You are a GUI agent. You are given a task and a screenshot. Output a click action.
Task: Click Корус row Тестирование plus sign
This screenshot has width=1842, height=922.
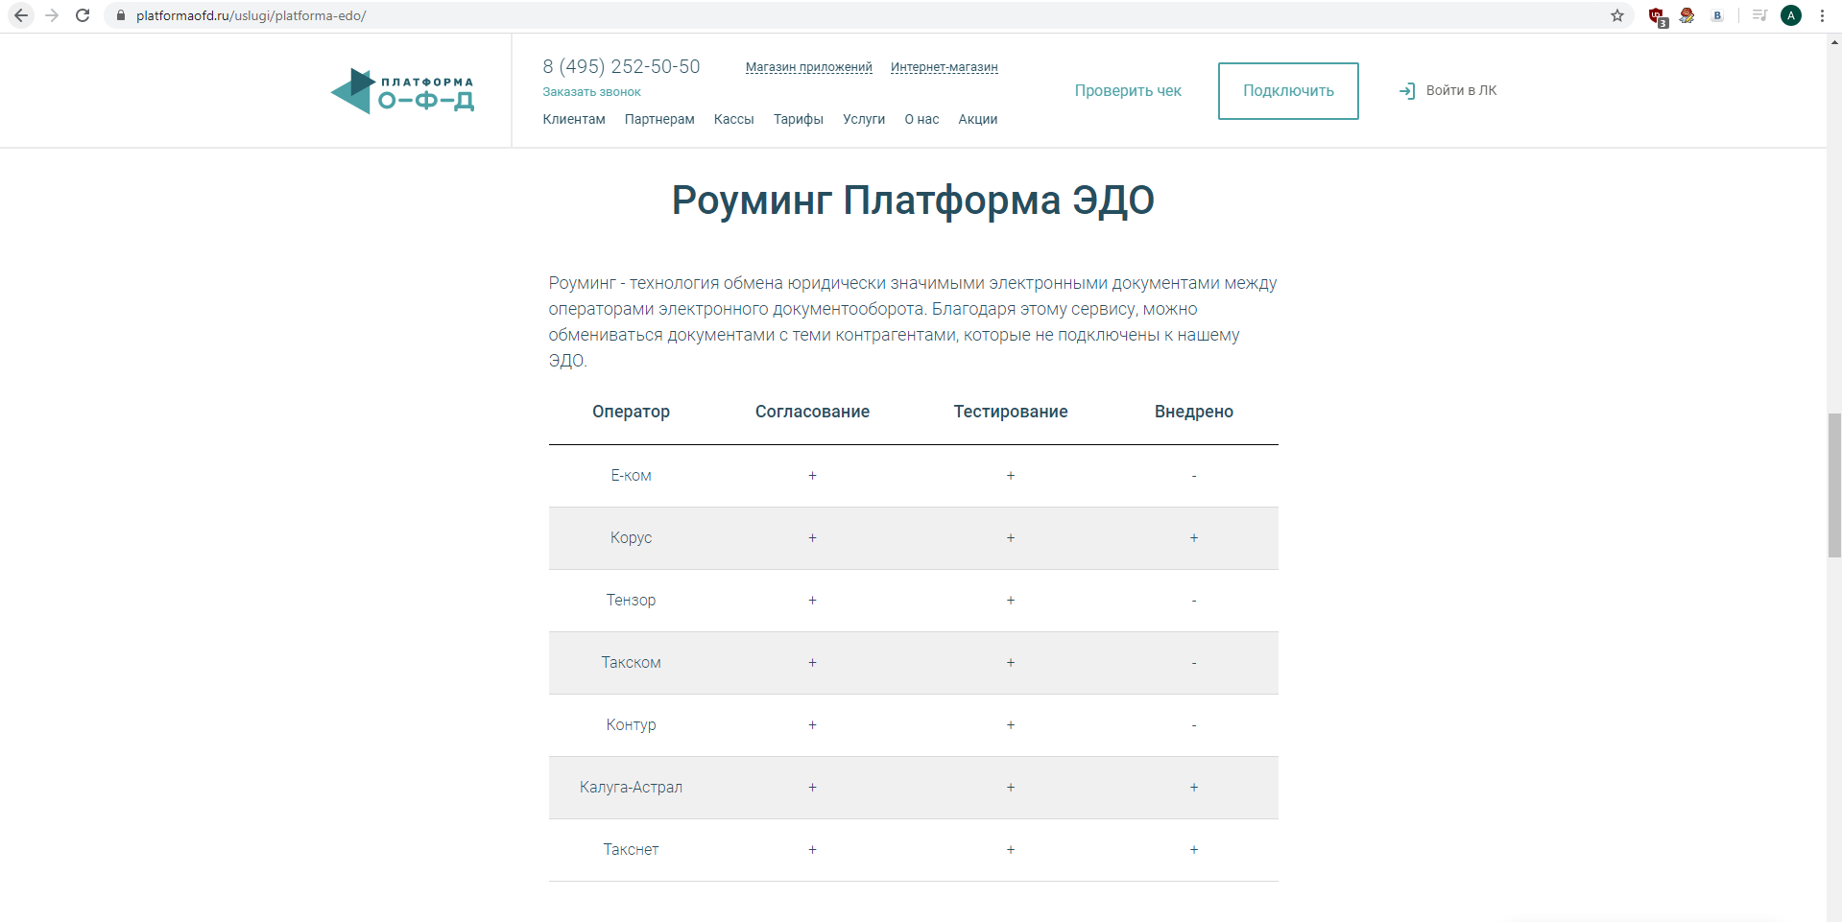point(1011,538)
